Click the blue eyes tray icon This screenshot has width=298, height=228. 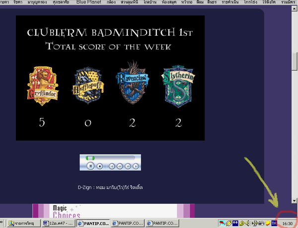pyautogui.click(x=235, y=223)
